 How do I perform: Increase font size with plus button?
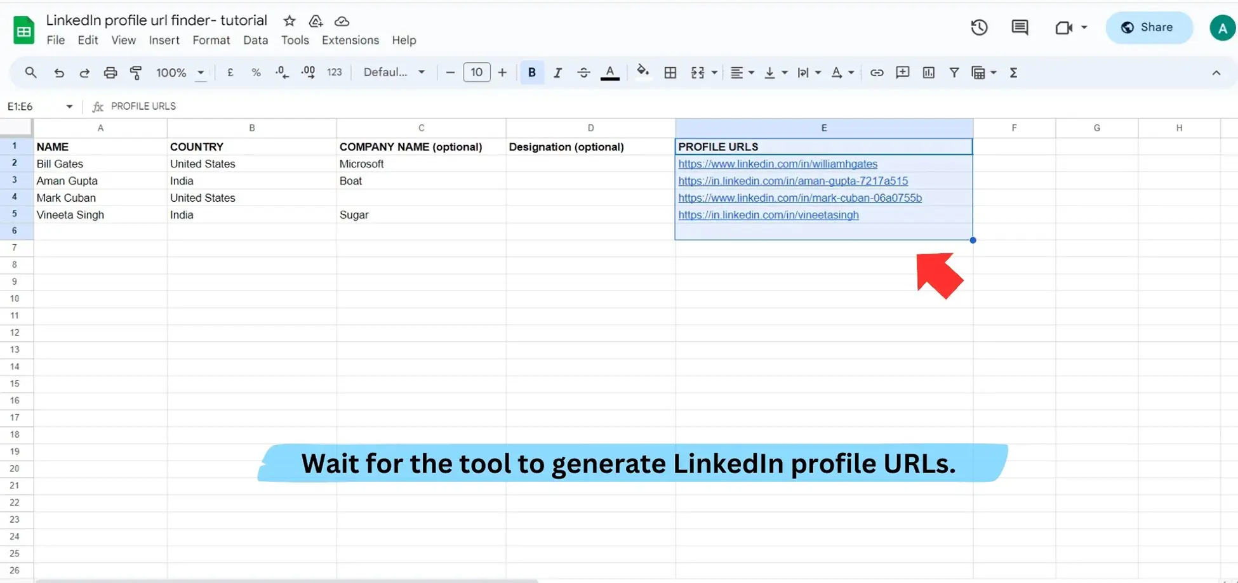click(x=502, y=72)
